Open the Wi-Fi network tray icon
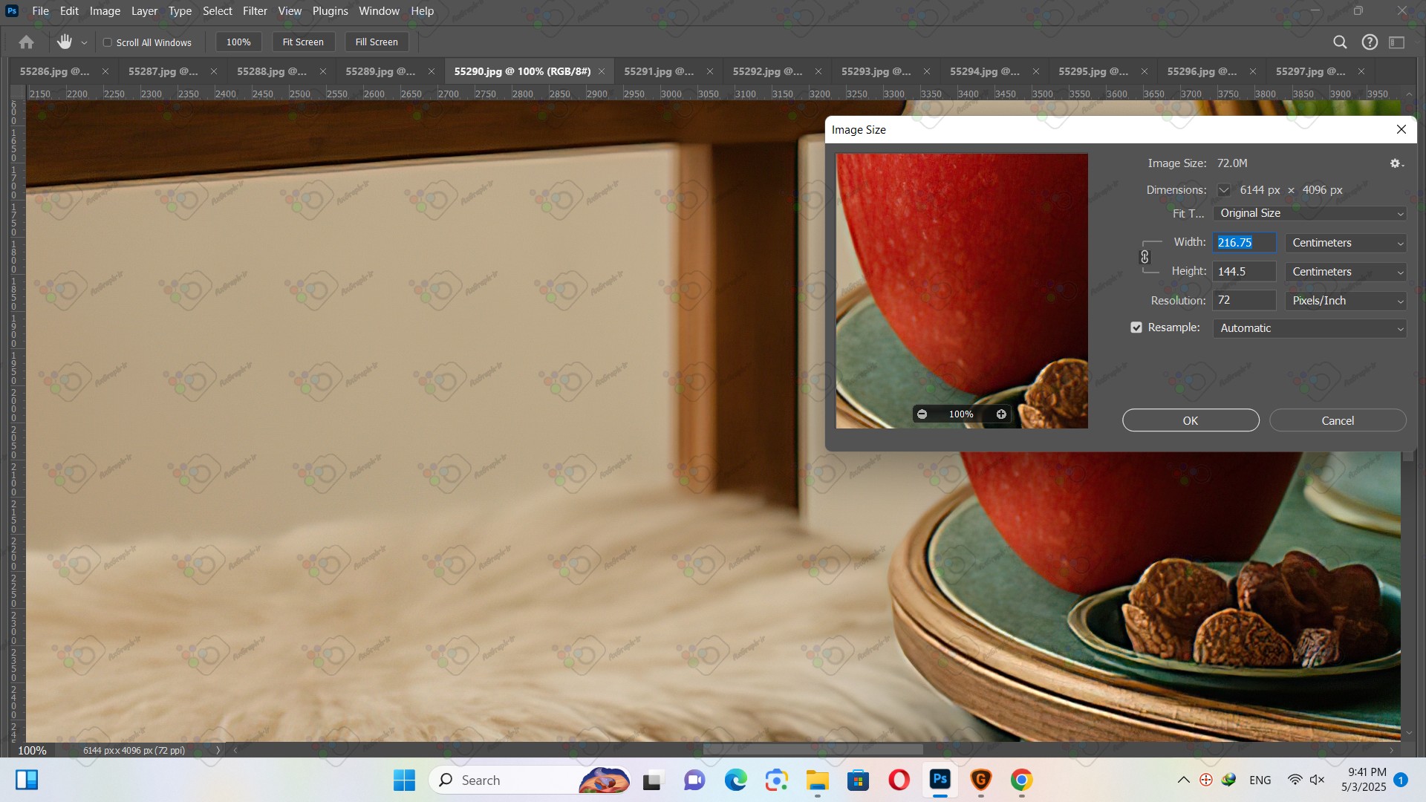The width and height of the screenshot is (1426, 802). point(1295,780)
